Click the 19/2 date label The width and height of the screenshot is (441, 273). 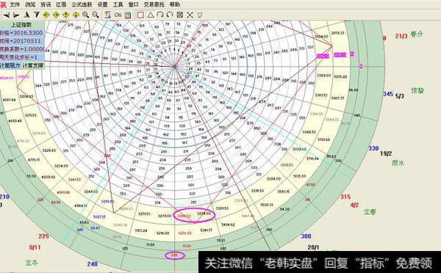[386, 153]
